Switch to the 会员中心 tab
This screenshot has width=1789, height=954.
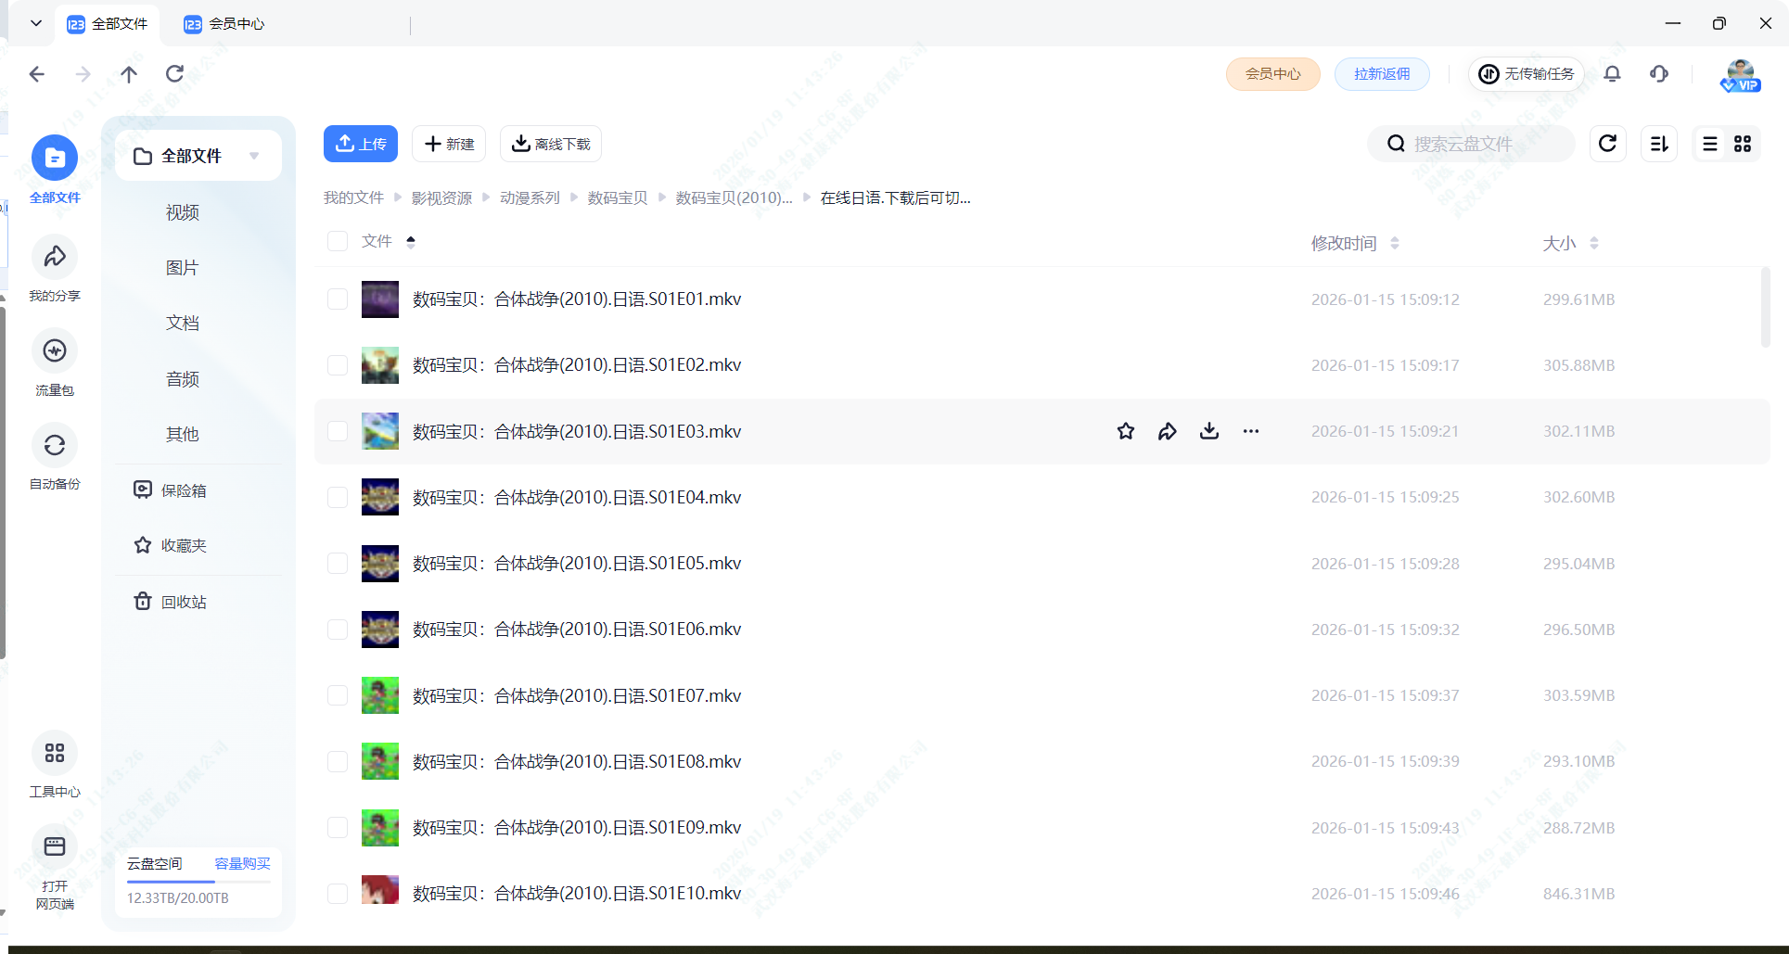(224, 24)
